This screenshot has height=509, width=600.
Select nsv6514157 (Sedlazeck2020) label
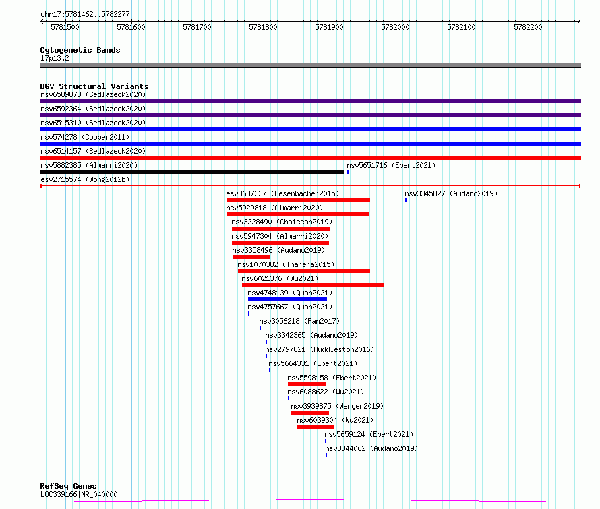(93, 151)
